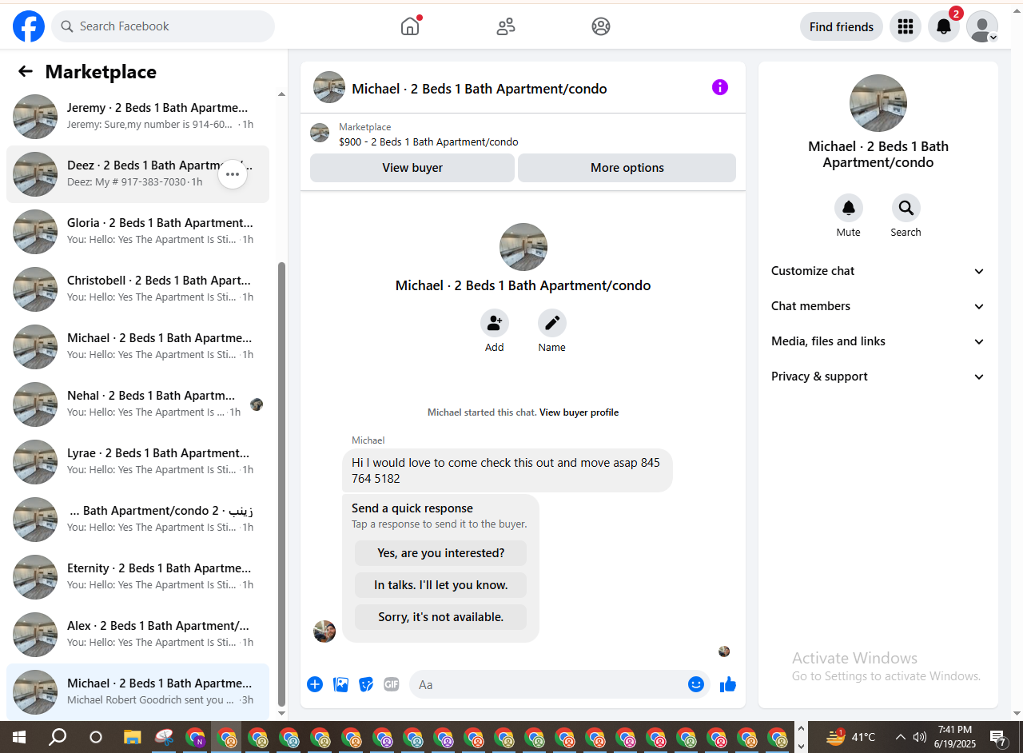Open More options for the listing
This screenshot has width=1023, height=753.
pyautogui.click(x=627, y=168)
